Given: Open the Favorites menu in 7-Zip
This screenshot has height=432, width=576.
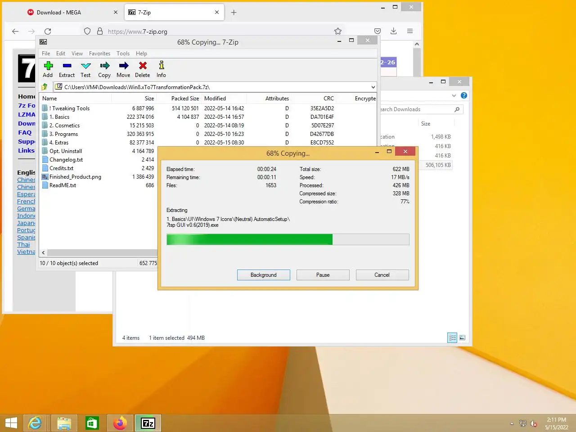Looking at the screenshot, I should 99,53.
